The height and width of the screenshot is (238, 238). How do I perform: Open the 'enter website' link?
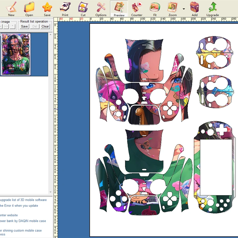click(9, 215)
